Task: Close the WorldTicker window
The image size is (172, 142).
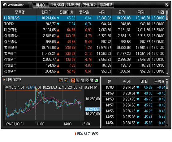Action: coord(166,5)
